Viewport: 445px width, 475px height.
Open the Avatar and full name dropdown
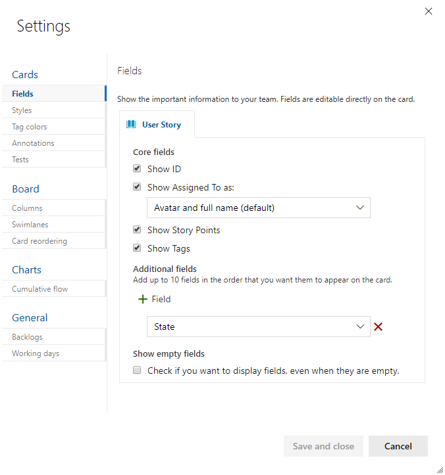tap(258, 208)
